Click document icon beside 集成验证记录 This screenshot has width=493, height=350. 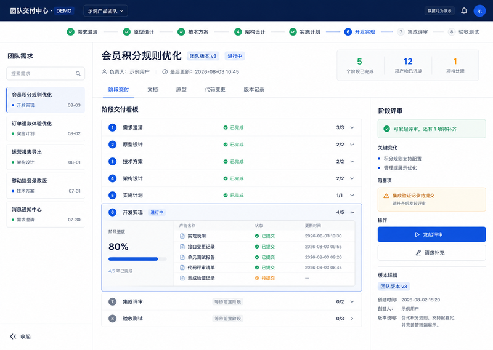tap(182, 278)
